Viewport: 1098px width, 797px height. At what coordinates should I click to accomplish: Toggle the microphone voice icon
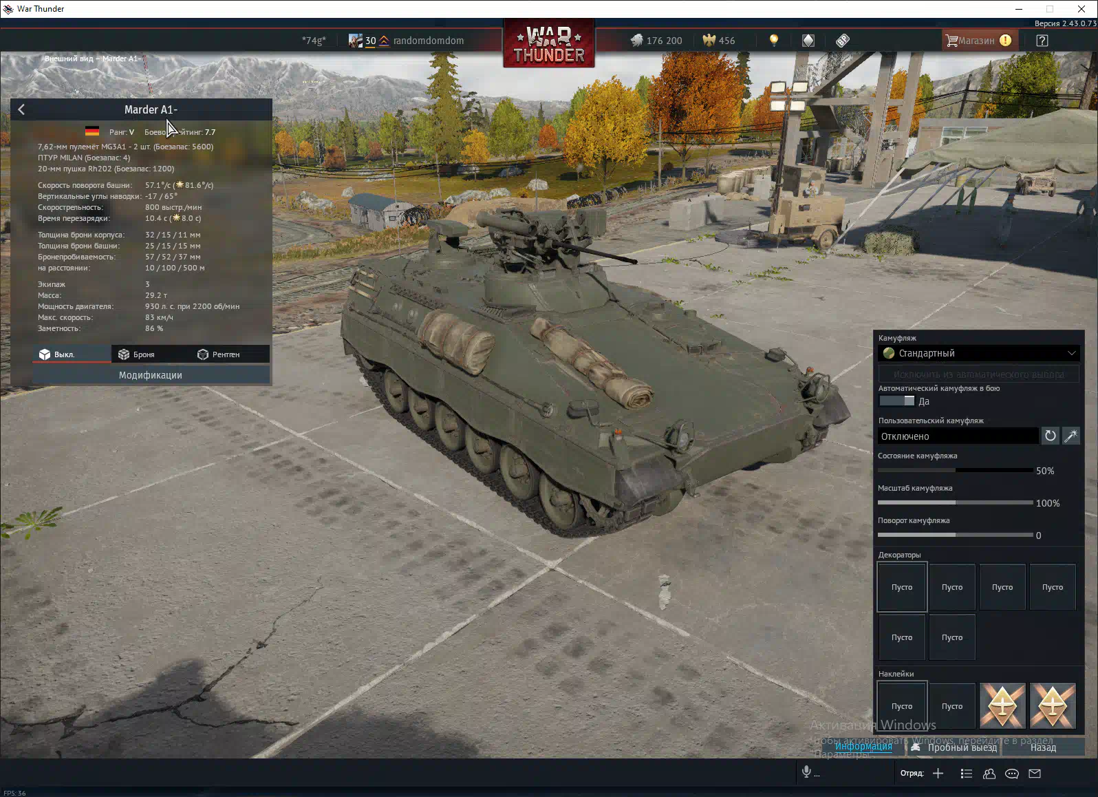[806, 772]
